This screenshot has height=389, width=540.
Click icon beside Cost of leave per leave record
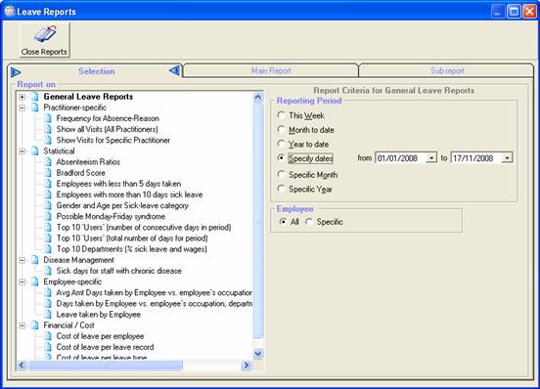pos(48,347)
